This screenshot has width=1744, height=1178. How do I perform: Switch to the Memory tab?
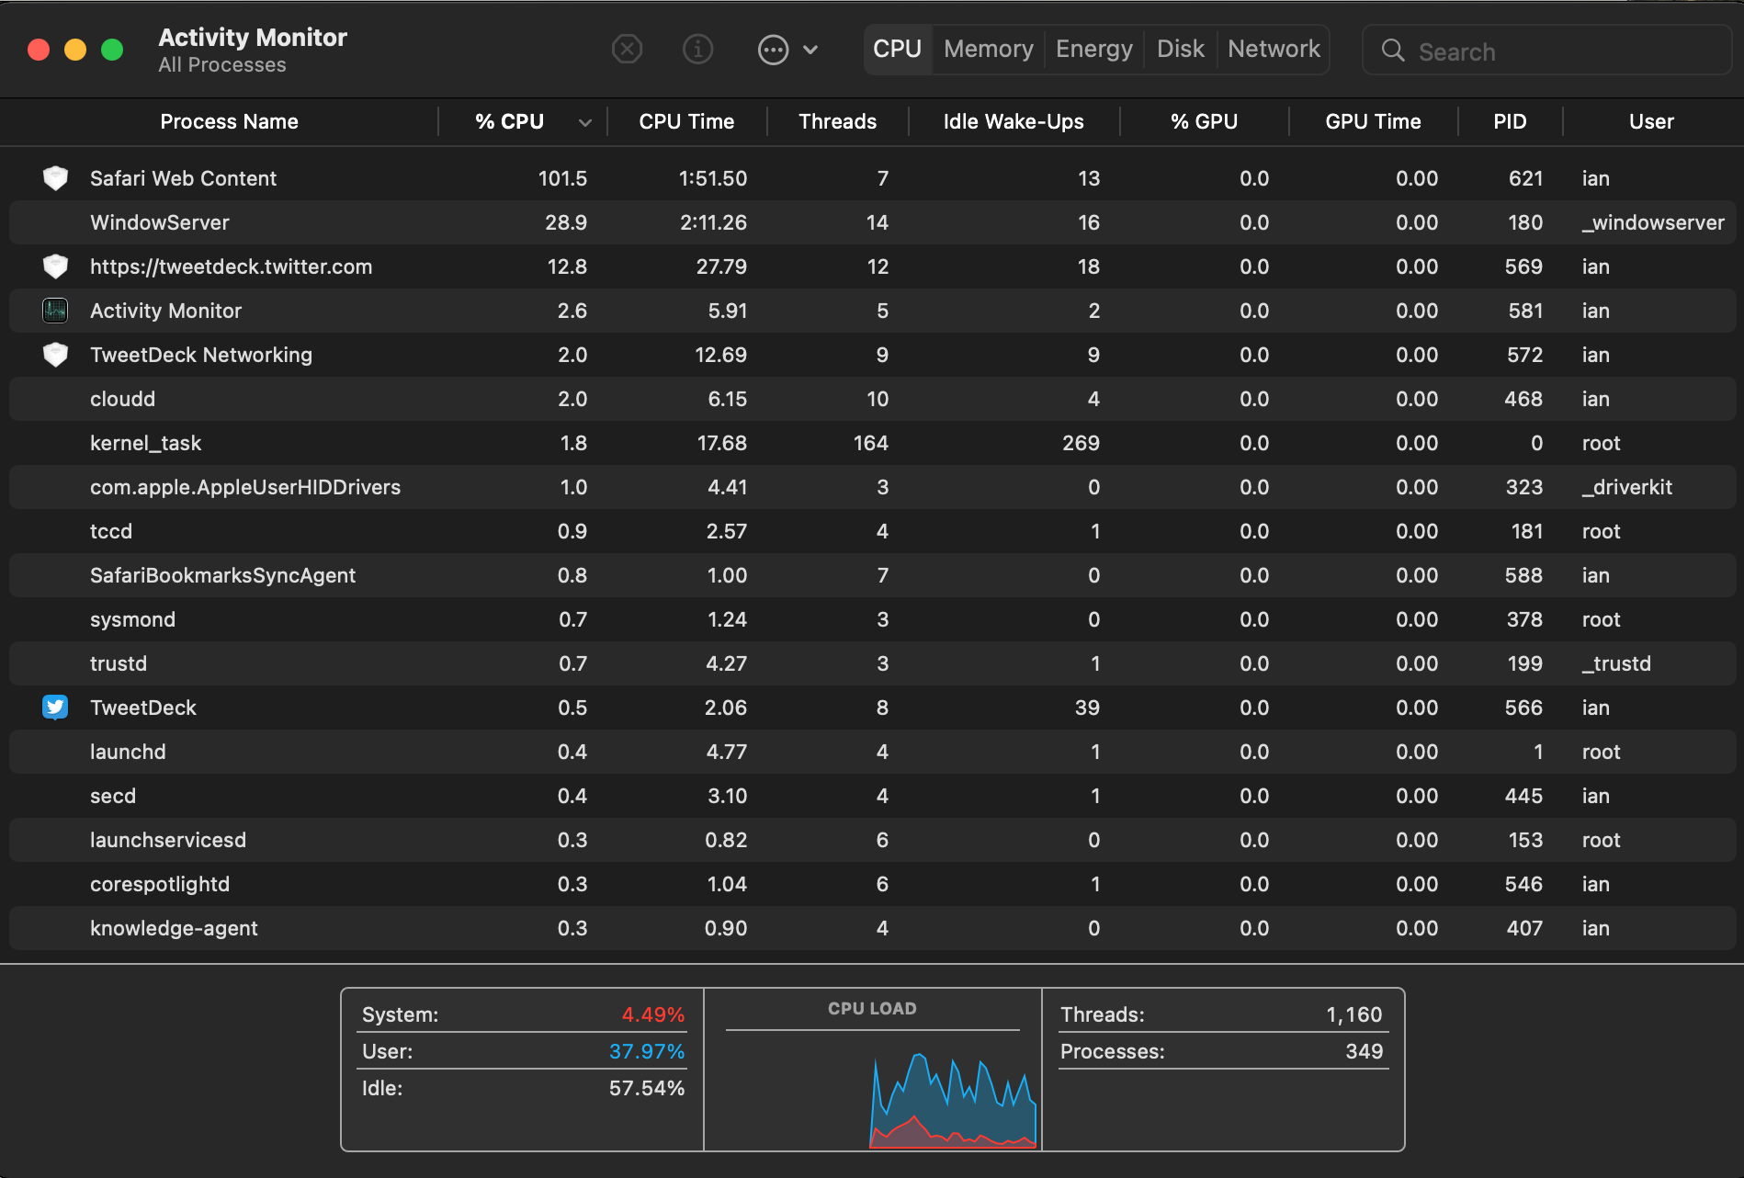click(988, 49)
